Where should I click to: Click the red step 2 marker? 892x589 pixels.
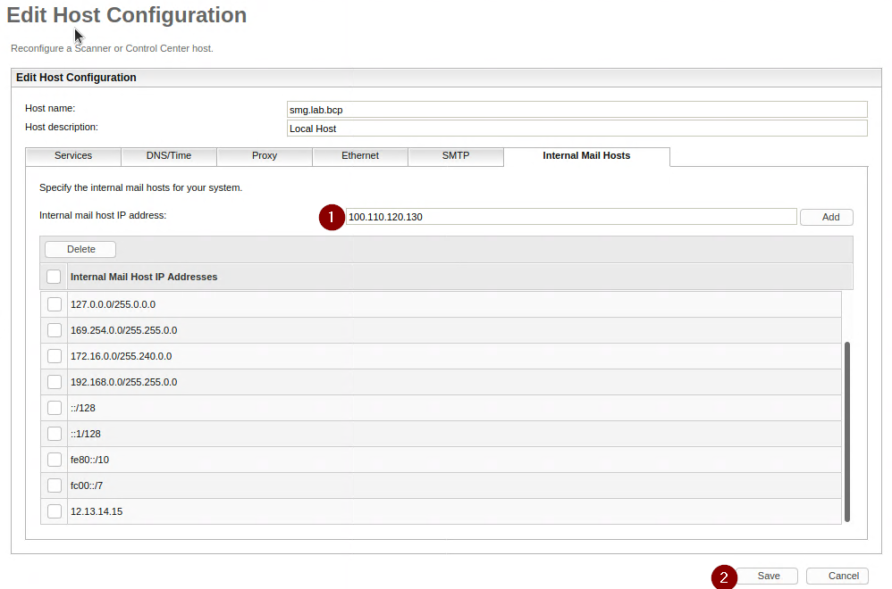point(724,577)
